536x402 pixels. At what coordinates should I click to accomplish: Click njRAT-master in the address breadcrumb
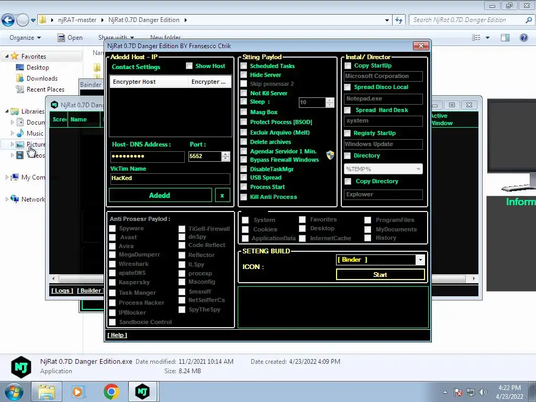[77, 20]
